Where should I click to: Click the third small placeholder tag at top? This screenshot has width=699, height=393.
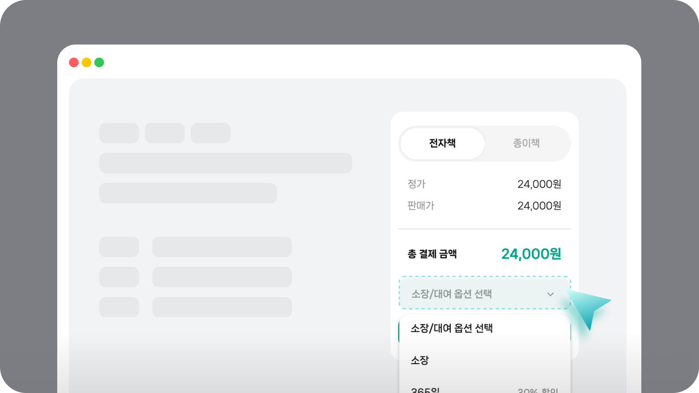click(x=211, y=133)
